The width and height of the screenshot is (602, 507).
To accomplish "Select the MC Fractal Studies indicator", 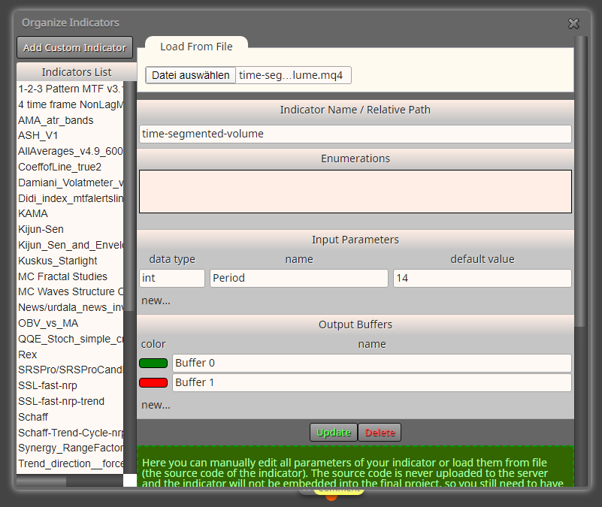I will 70,276.
